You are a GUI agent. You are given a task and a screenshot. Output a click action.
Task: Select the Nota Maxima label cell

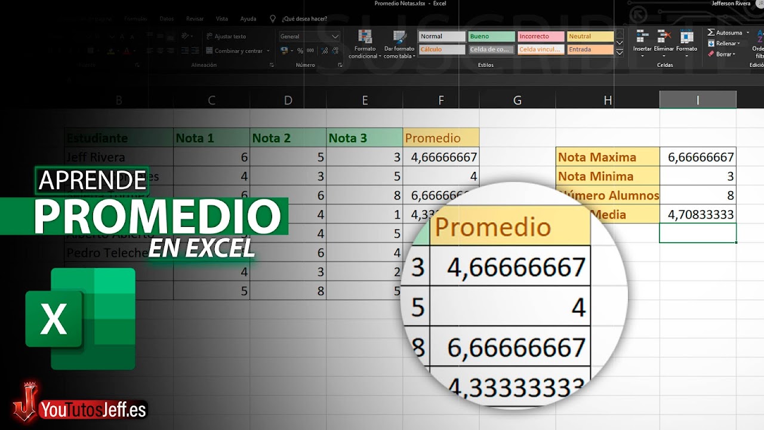click(608, 157)
